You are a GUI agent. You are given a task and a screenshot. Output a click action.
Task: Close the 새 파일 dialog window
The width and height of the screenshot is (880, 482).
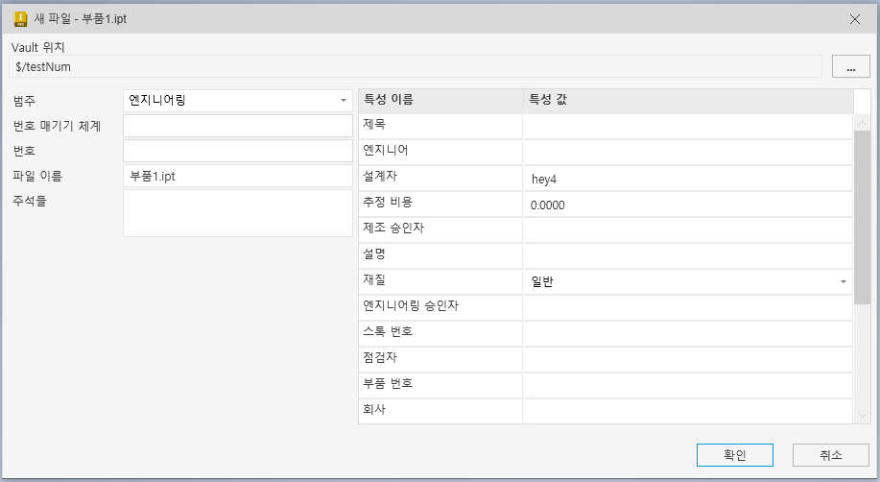[x=855, y=18]
